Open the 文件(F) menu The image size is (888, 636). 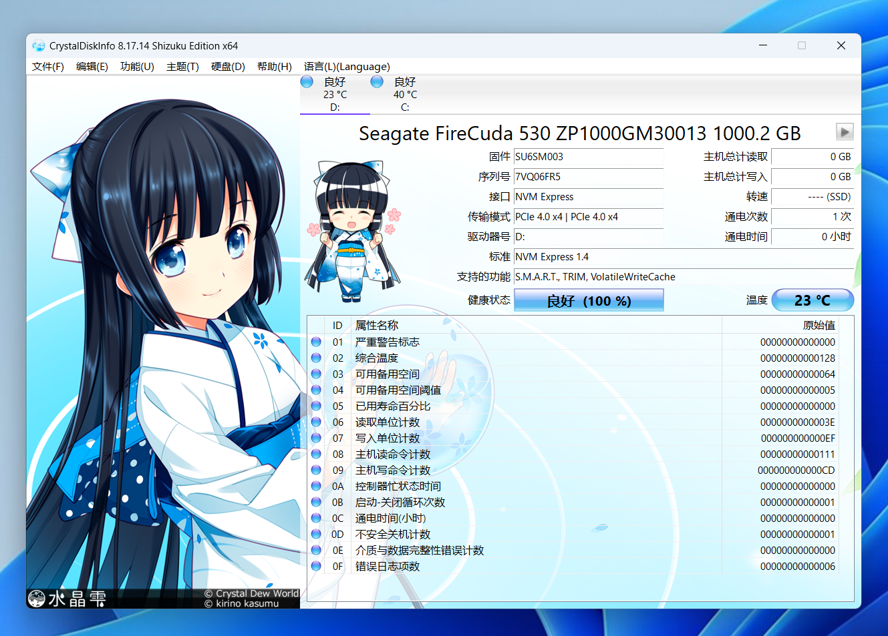pos(48,67)
